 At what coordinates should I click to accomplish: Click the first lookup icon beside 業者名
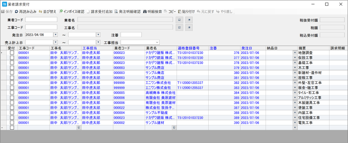179,20
